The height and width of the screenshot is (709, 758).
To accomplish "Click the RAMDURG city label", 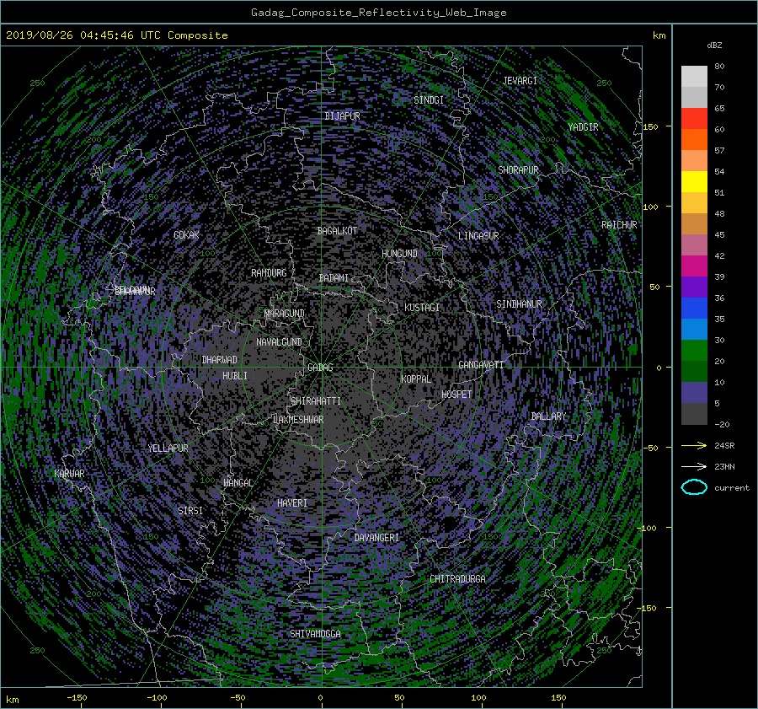I will (269, 273).
